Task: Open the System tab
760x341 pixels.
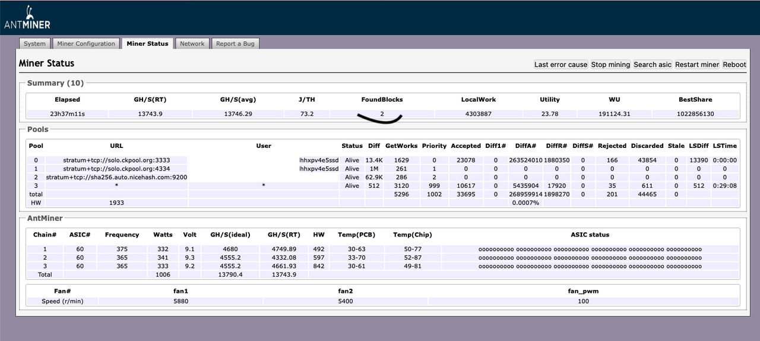Action: (x=34, y=43)
